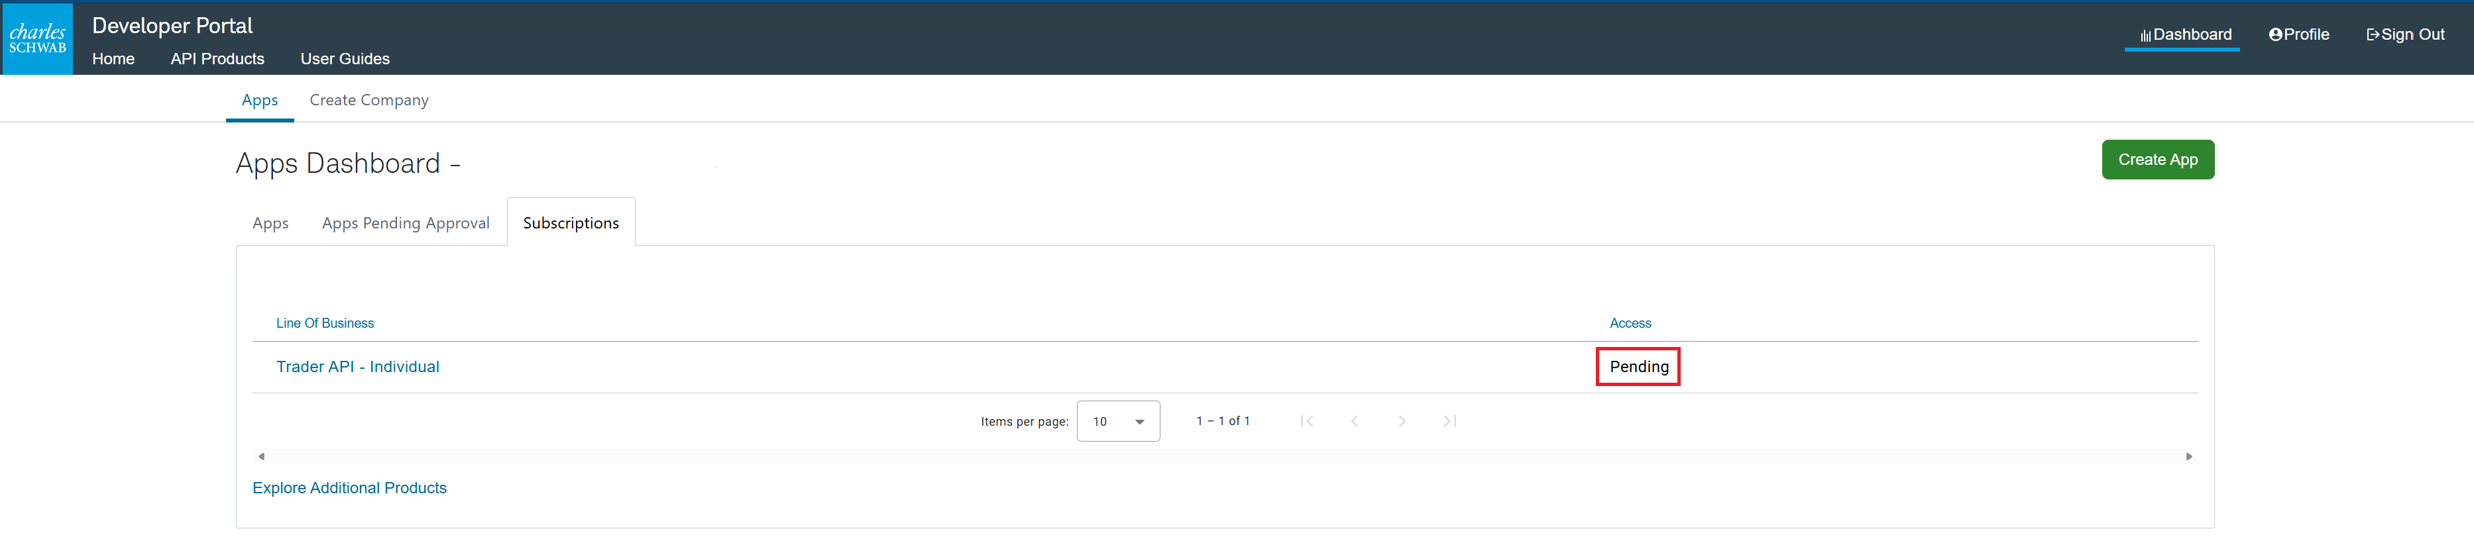Open the Profile page

pyautogui.click(x=2298, y=34)
